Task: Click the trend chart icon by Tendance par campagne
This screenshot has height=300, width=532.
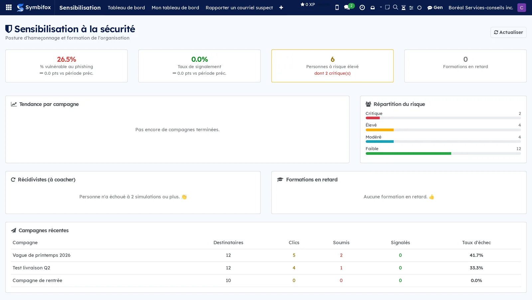Action: point(14,104)
